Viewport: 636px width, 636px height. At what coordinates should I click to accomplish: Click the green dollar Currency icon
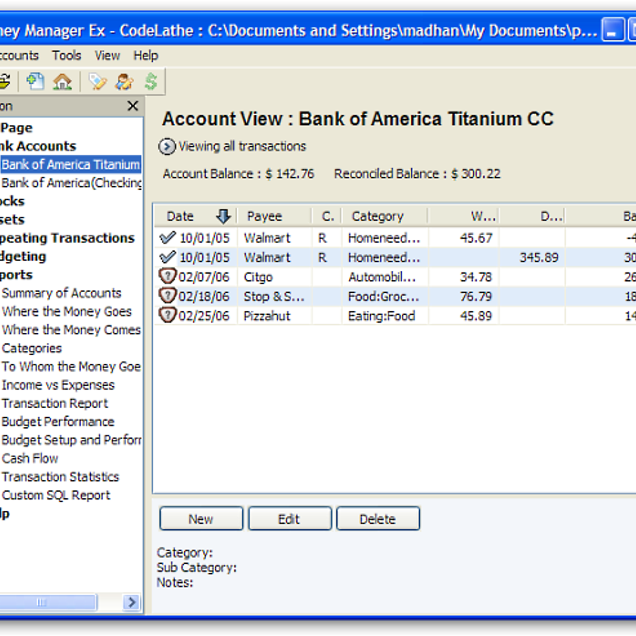[151, 81]
